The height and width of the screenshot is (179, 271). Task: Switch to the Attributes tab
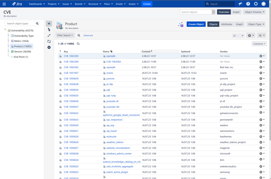click(227, 24)
